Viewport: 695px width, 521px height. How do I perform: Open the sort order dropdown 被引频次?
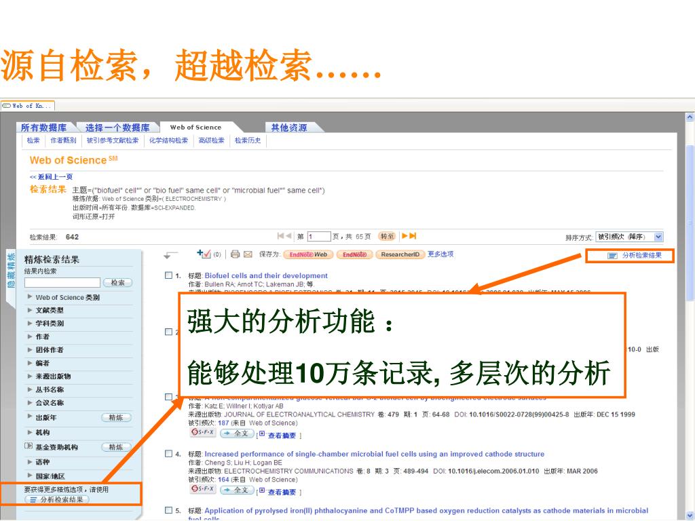tap(629, 237)
